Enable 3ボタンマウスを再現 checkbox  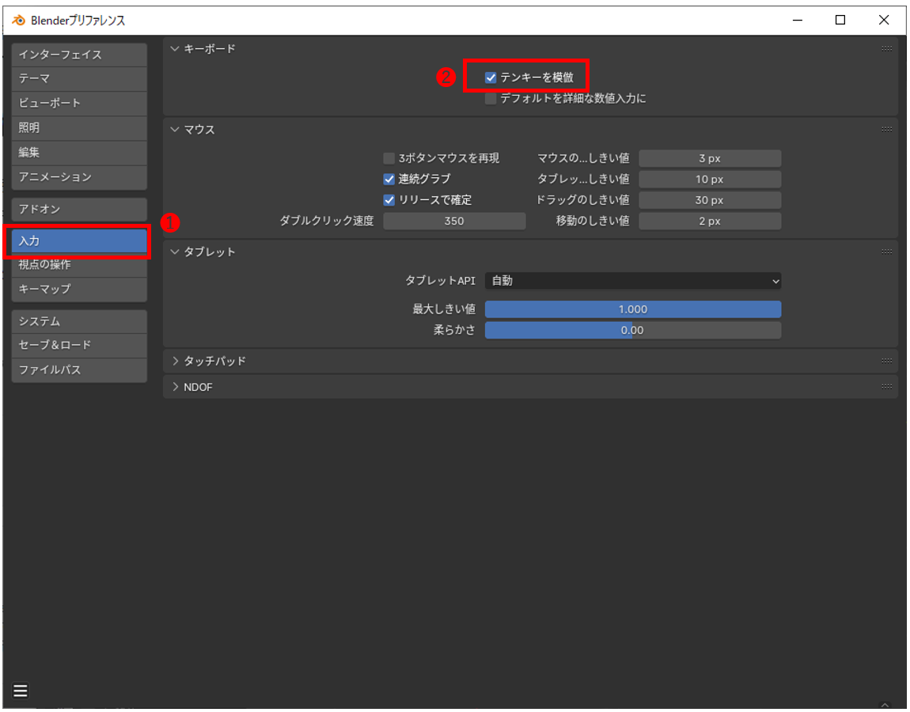point(389,158)
